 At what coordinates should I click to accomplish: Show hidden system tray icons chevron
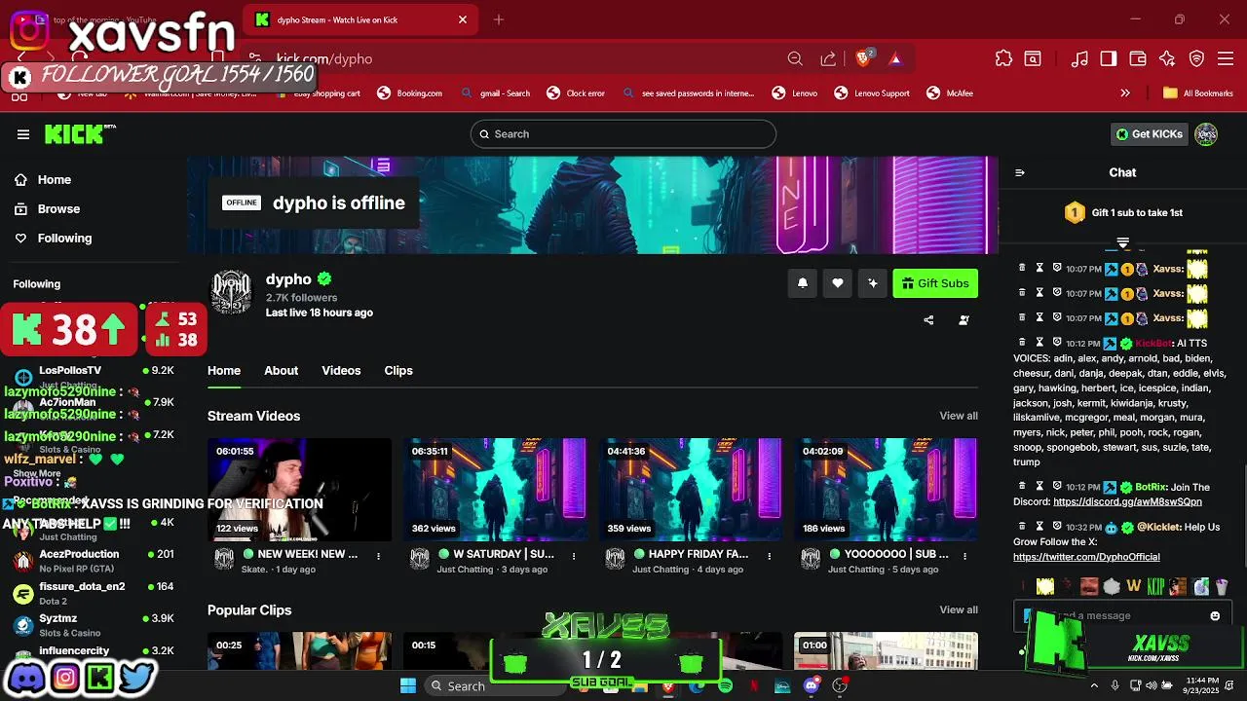pos(1094,685)
